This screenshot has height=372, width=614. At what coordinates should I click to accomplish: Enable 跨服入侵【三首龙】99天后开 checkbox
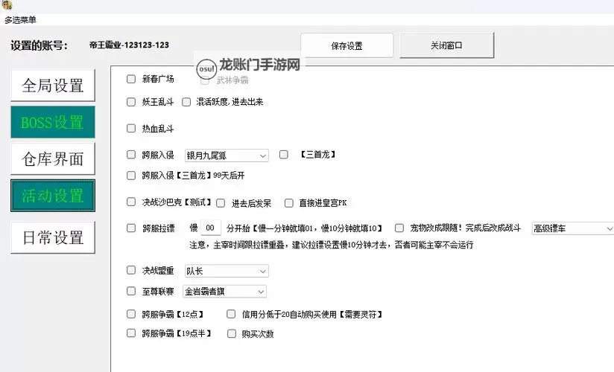click(131, 176)
